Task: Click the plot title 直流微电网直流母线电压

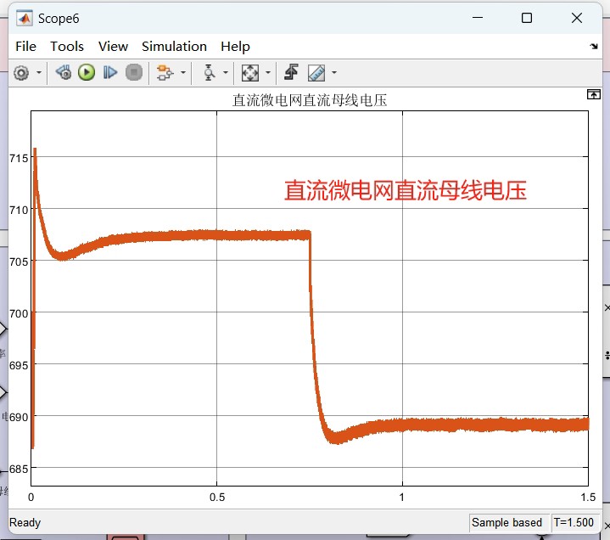Action: click(310, 100)
